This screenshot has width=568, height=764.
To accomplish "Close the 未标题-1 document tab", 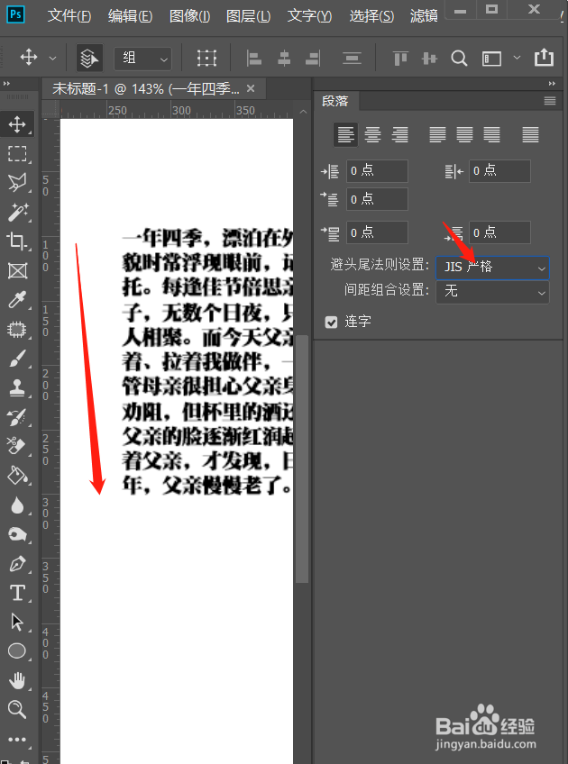I will (x=251, y=88).
